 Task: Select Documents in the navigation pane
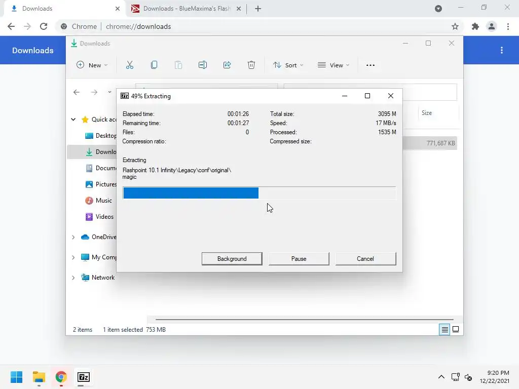pyautogui.click(x=101, y=168)
